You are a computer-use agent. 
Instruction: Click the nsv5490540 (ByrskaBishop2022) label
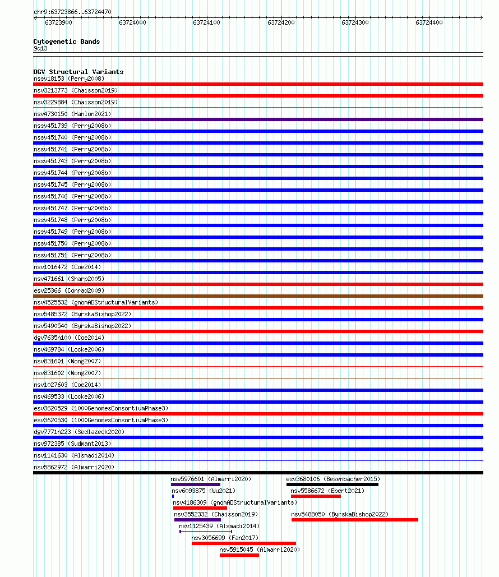82,326
